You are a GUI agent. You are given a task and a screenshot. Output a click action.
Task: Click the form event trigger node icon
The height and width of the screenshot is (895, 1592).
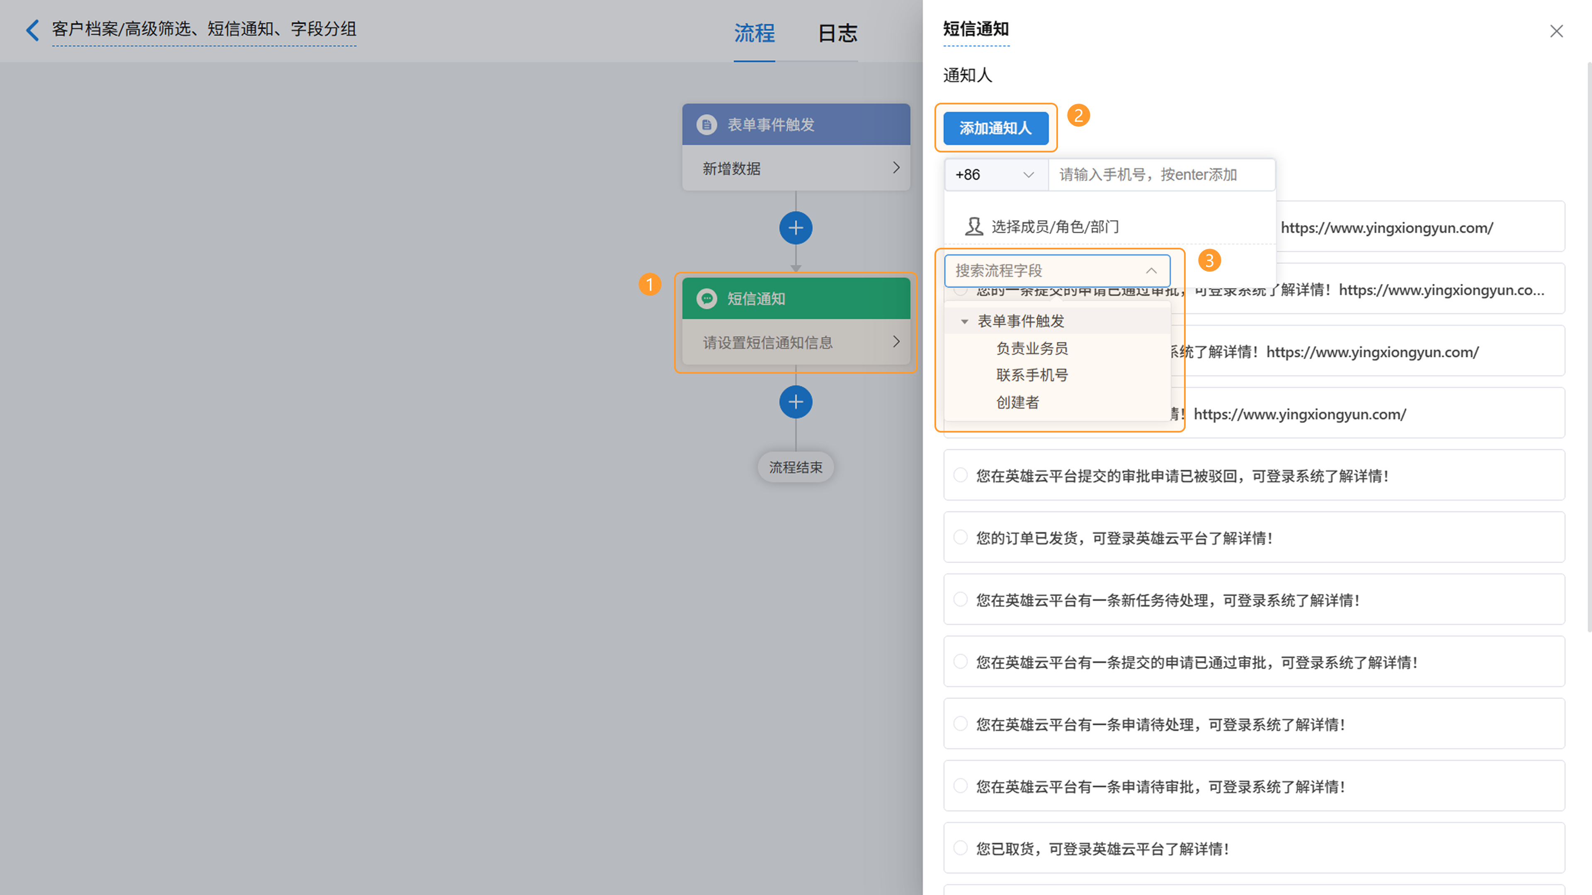pyautogui.click(x=706, y=125)
